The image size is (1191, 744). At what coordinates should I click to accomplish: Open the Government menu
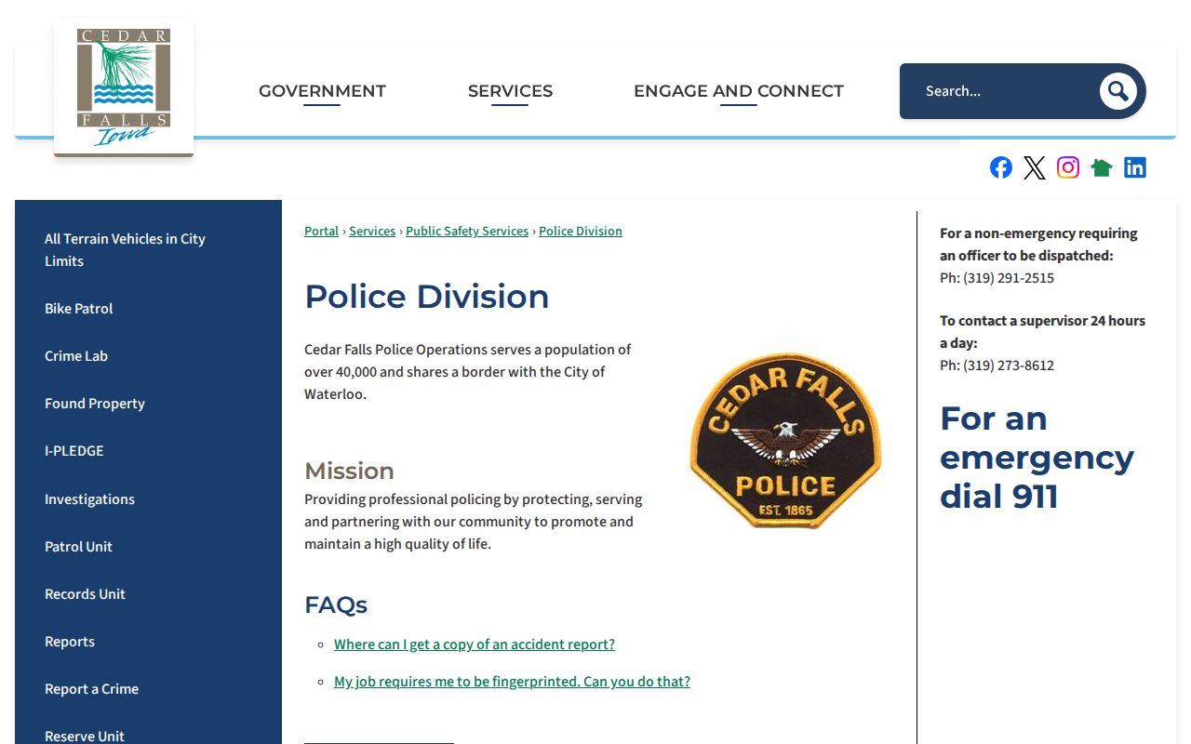pos(322,91)
